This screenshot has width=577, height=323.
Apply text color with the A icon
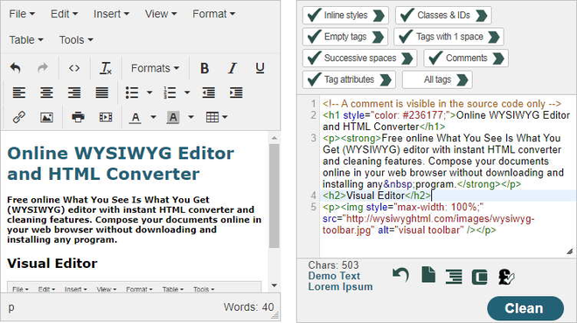(136, 118)
